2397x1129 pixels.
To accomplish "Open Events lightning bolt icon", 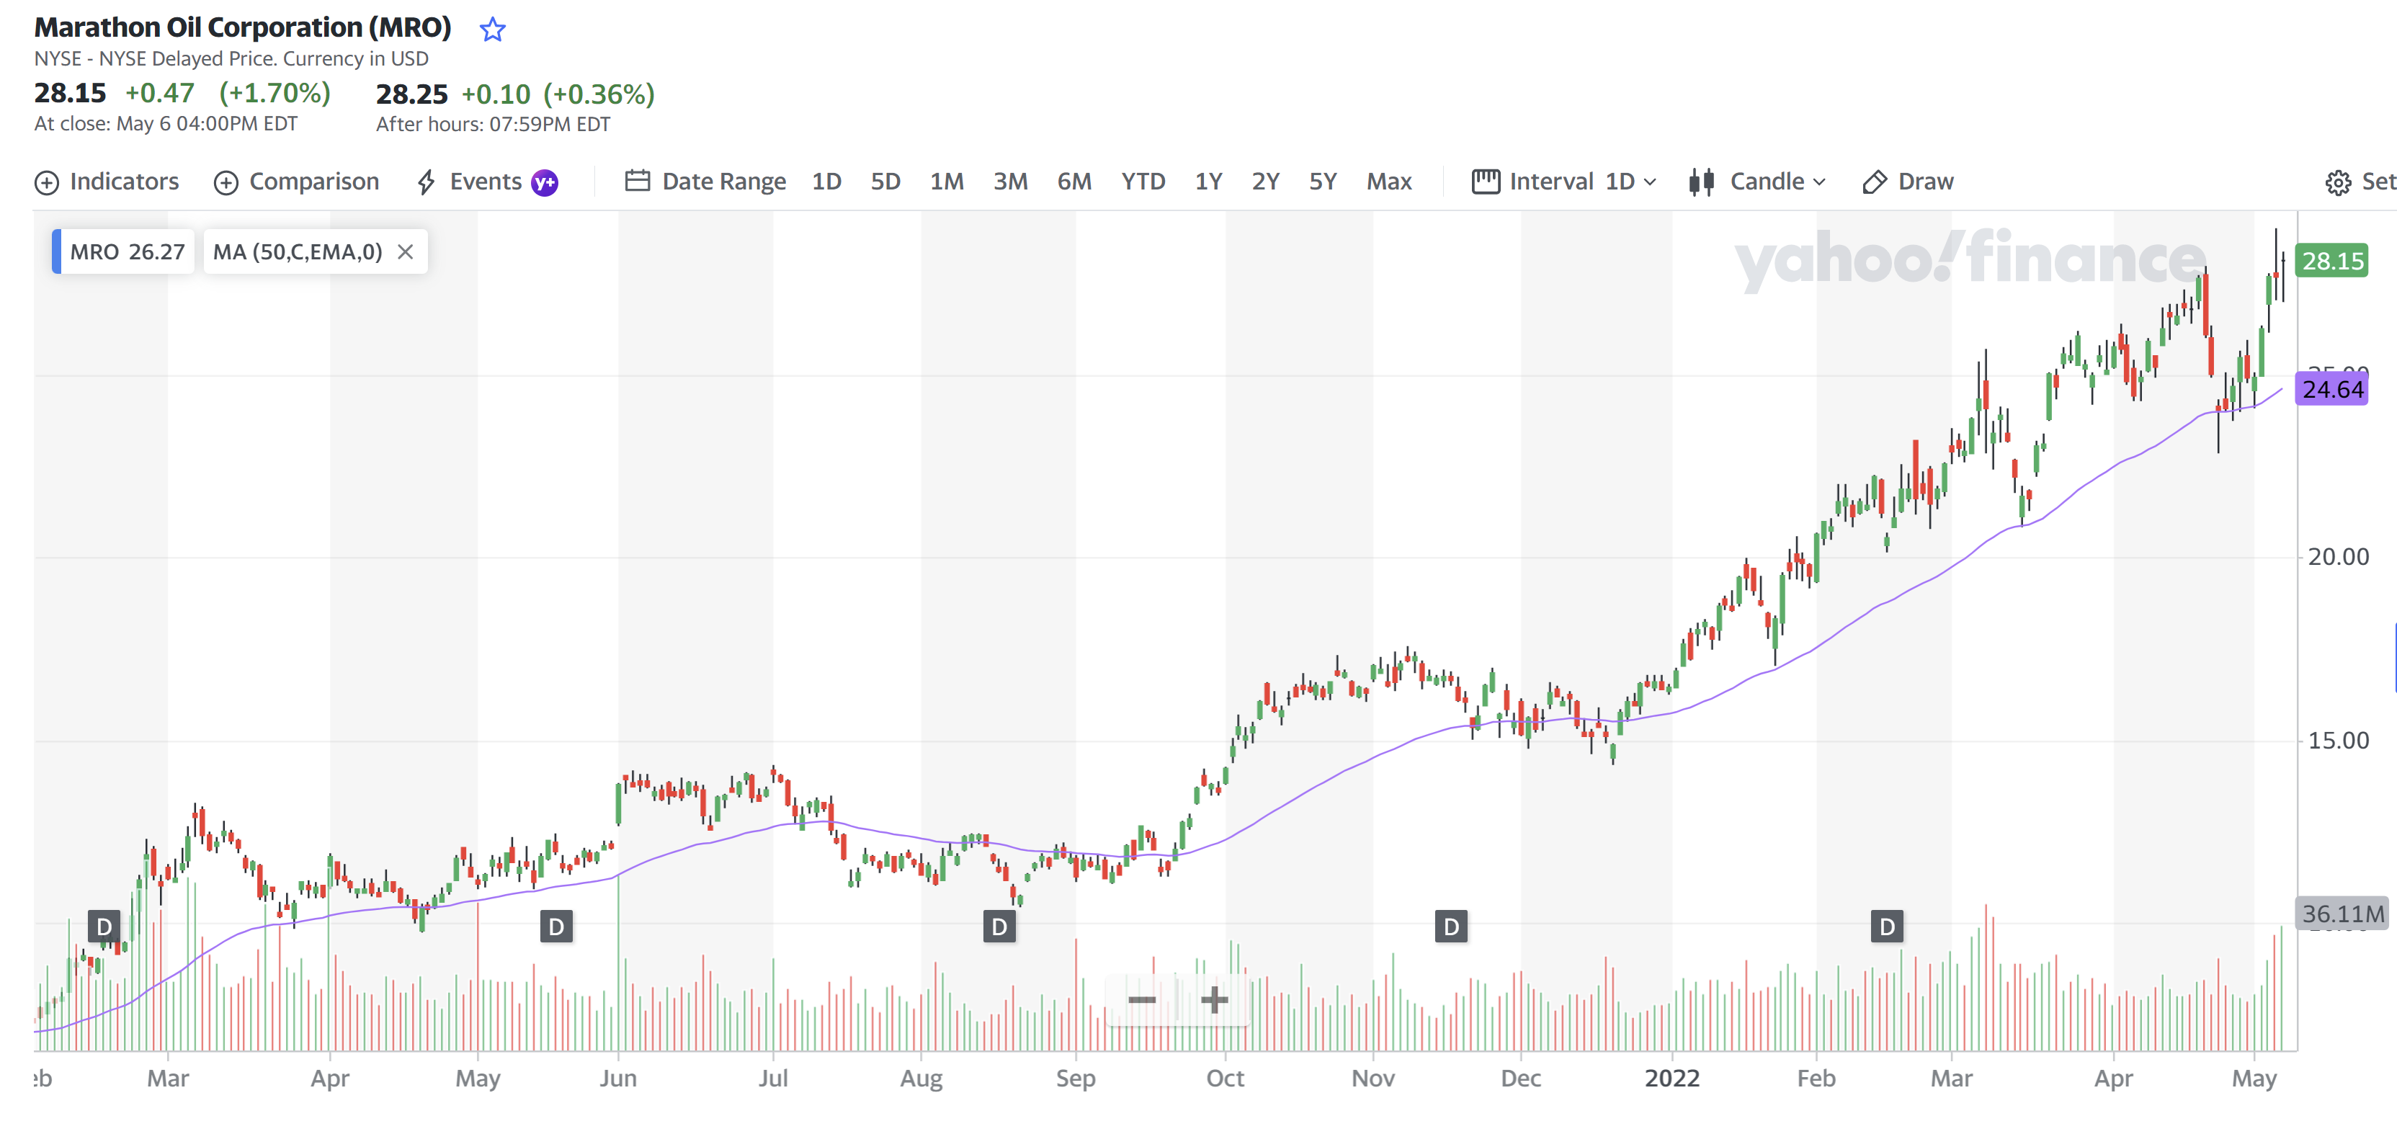I will point(427,182).
